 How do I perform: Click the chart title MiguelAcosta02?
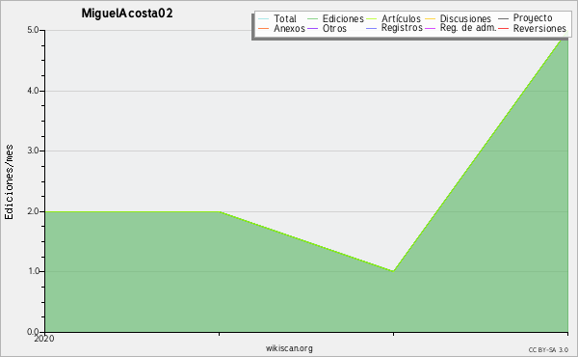[127, 14]
